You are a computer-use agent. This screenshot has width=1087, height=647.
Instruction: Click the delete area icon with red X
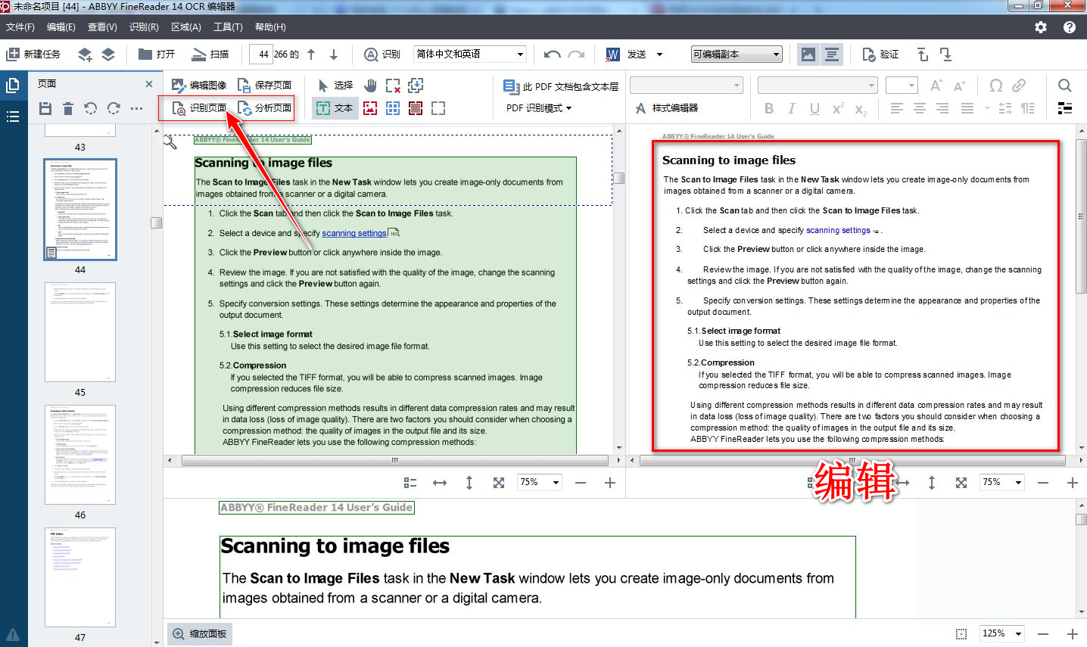click(x=393, y=85)
